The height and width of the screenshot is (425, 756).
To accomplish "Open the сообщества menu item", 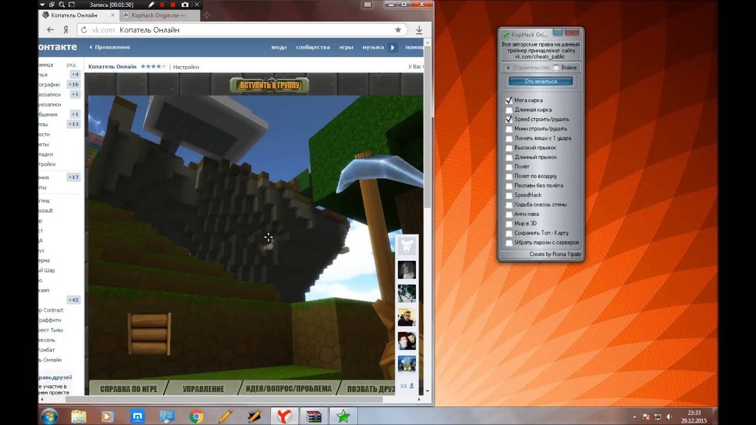I will pos(313,47).
